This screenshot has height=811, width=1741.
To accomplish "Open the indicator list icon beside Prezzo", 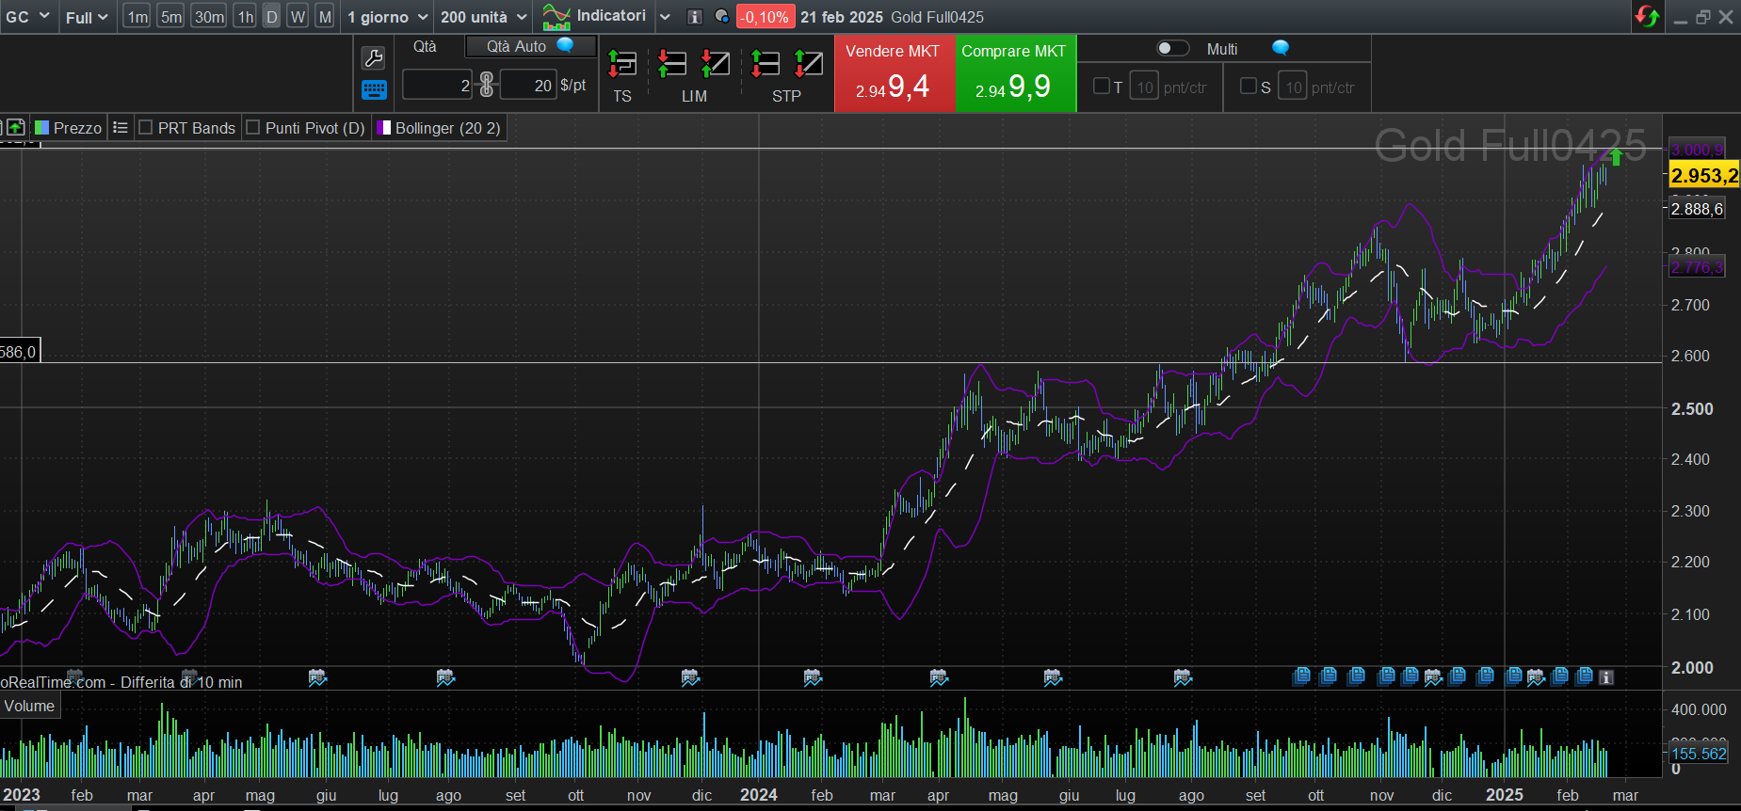I will (x=120, y=128).
